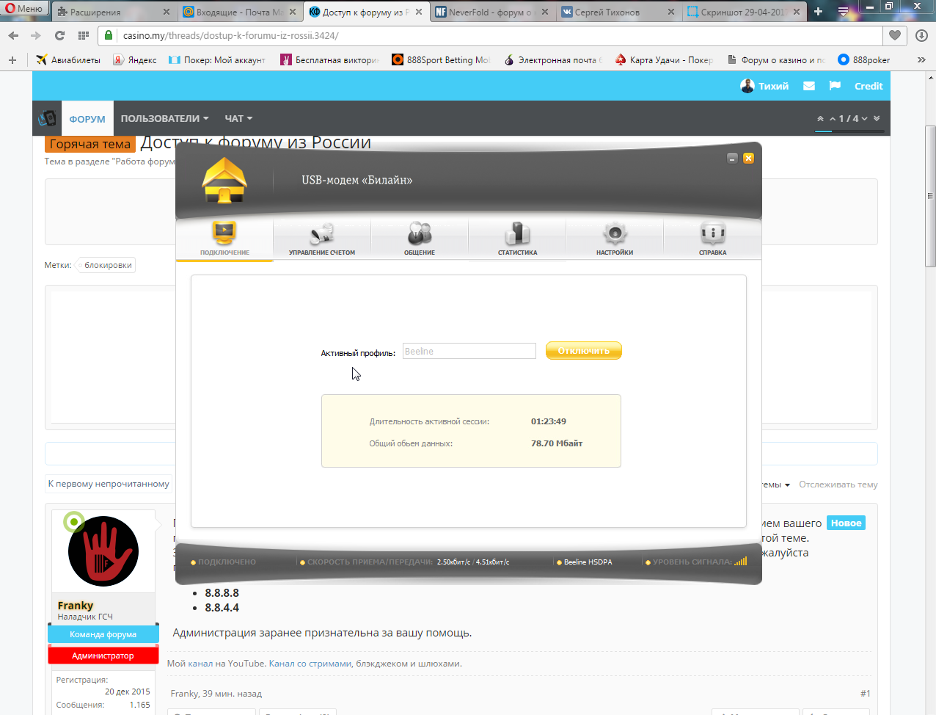Open the forum alerts flag icon
936x715 pixels.
pyautogui.click(x=835, y=86)
